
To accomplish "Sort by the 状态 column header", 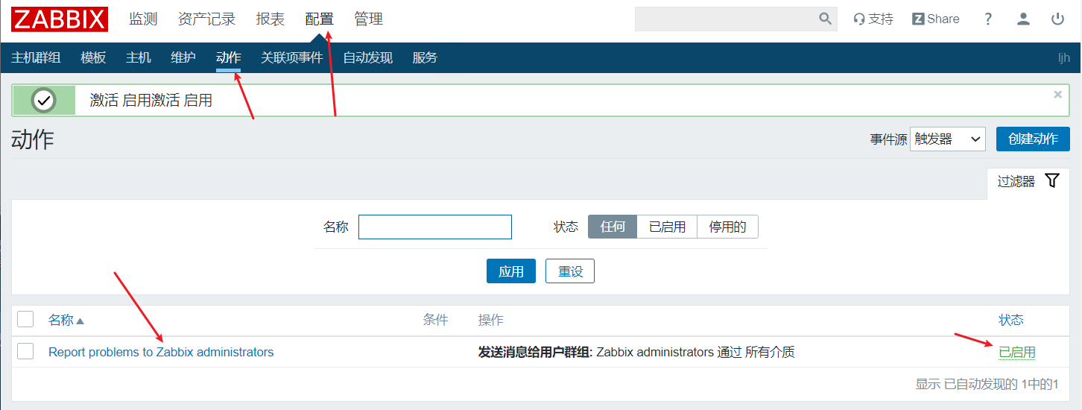I will [x=1011, y=320].
